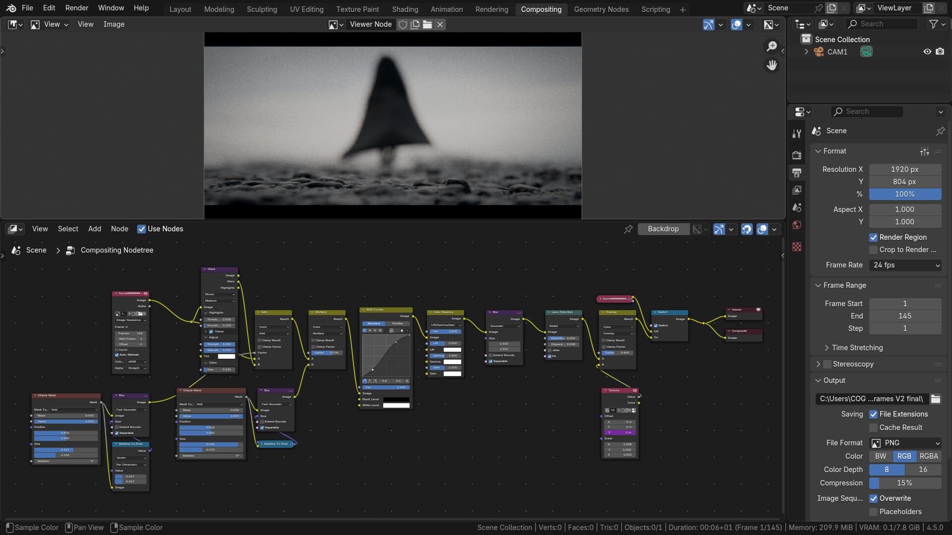Open the outliner filter dropdown

[937, 24]
